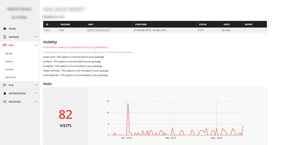Collapse the Ads menu arrow
The width and height of the screenshot is (283, 145).
[36, 45]
